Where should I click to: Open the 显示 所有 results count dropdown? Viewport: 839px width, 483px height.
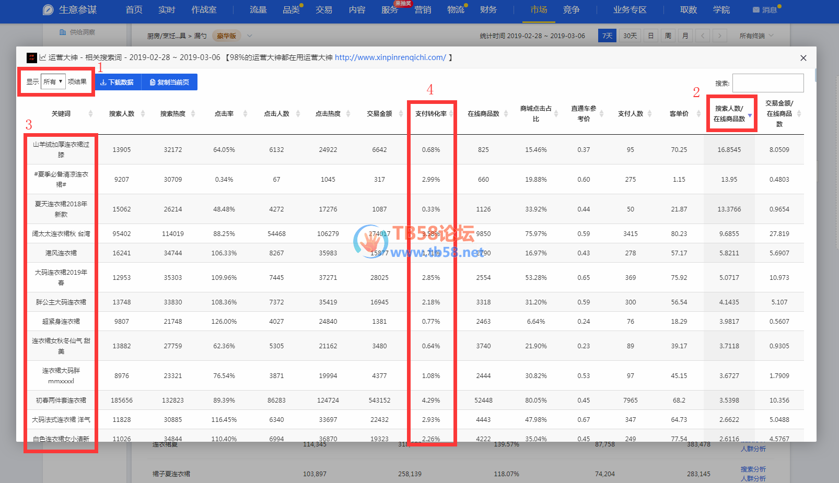pos(53,82)
